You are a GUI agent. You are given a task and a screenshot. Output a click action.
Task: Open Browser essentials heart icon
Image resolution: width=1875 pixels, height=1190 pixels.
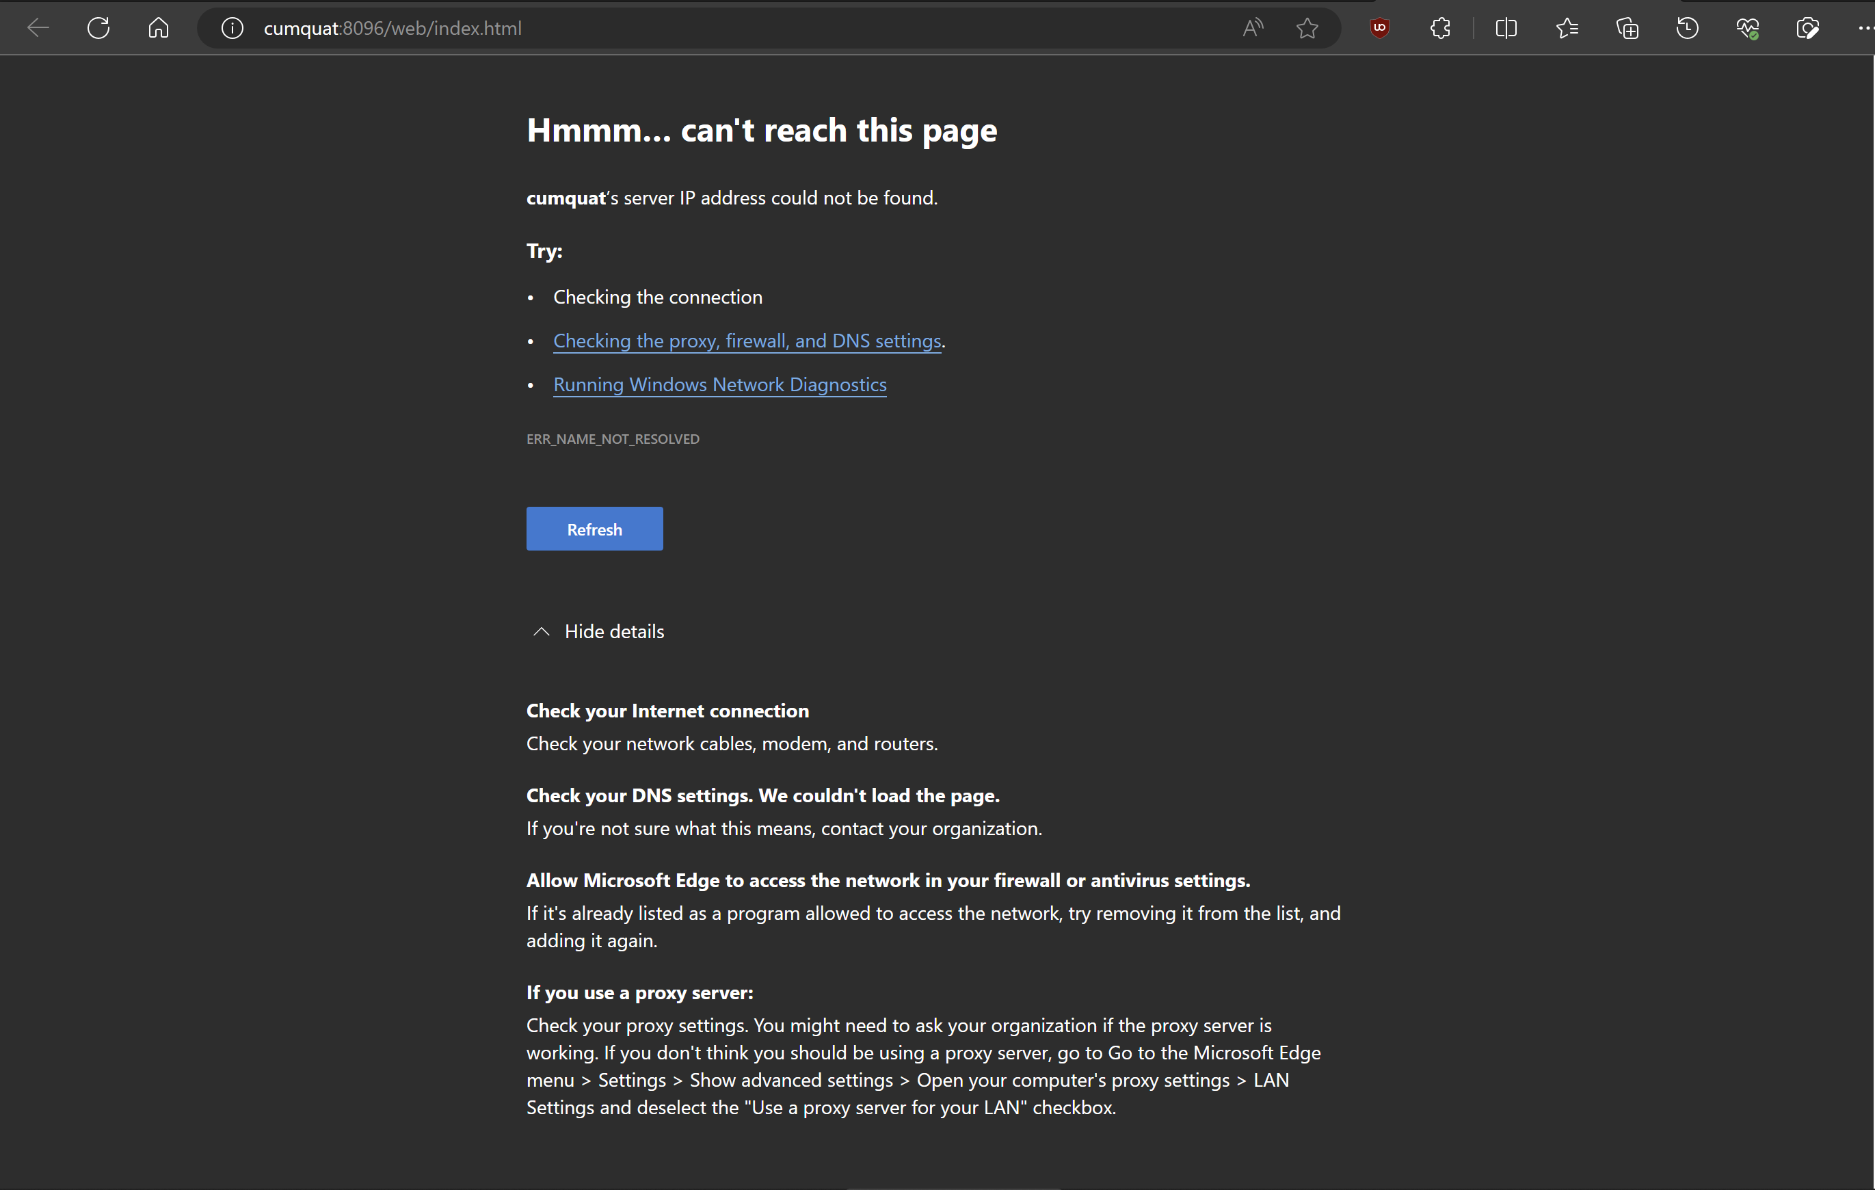tap(1746, 28)
